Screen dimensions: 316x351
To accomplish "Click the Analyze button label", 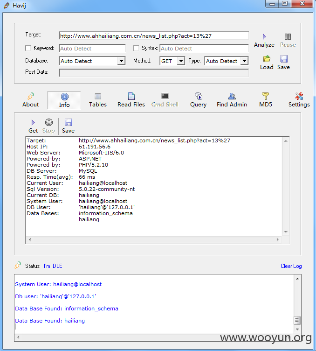I will click(264, 45).
